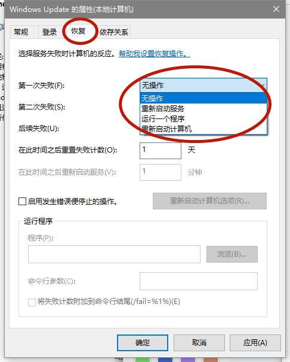Confirm with the 确定 button
The height and width of the screenshot is (362, 290).
(143, 343)
